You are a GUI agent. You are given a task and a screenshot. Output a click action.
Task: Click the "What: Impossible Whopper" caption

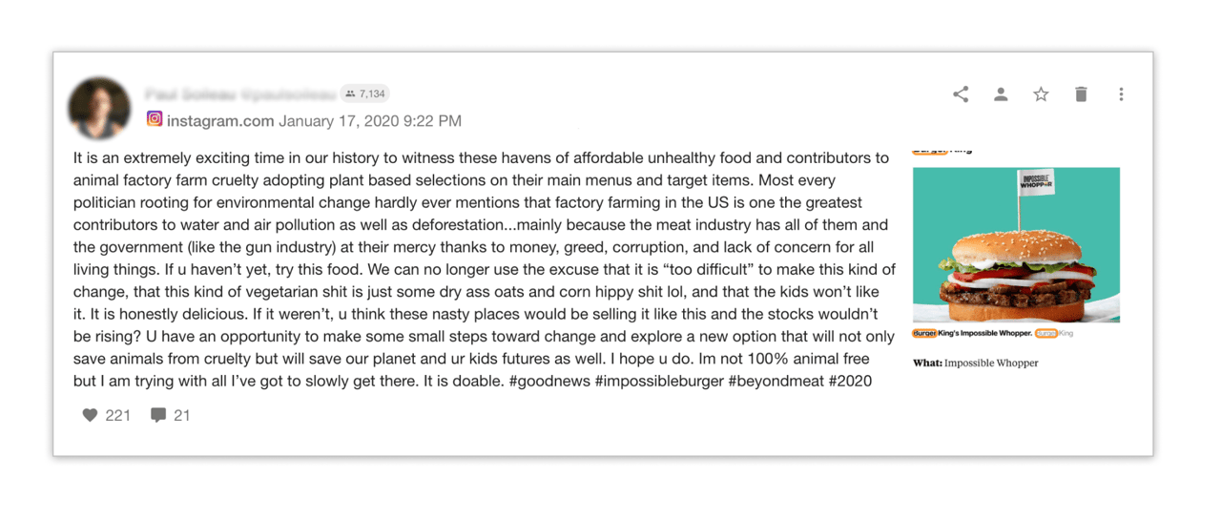point(975,363)
